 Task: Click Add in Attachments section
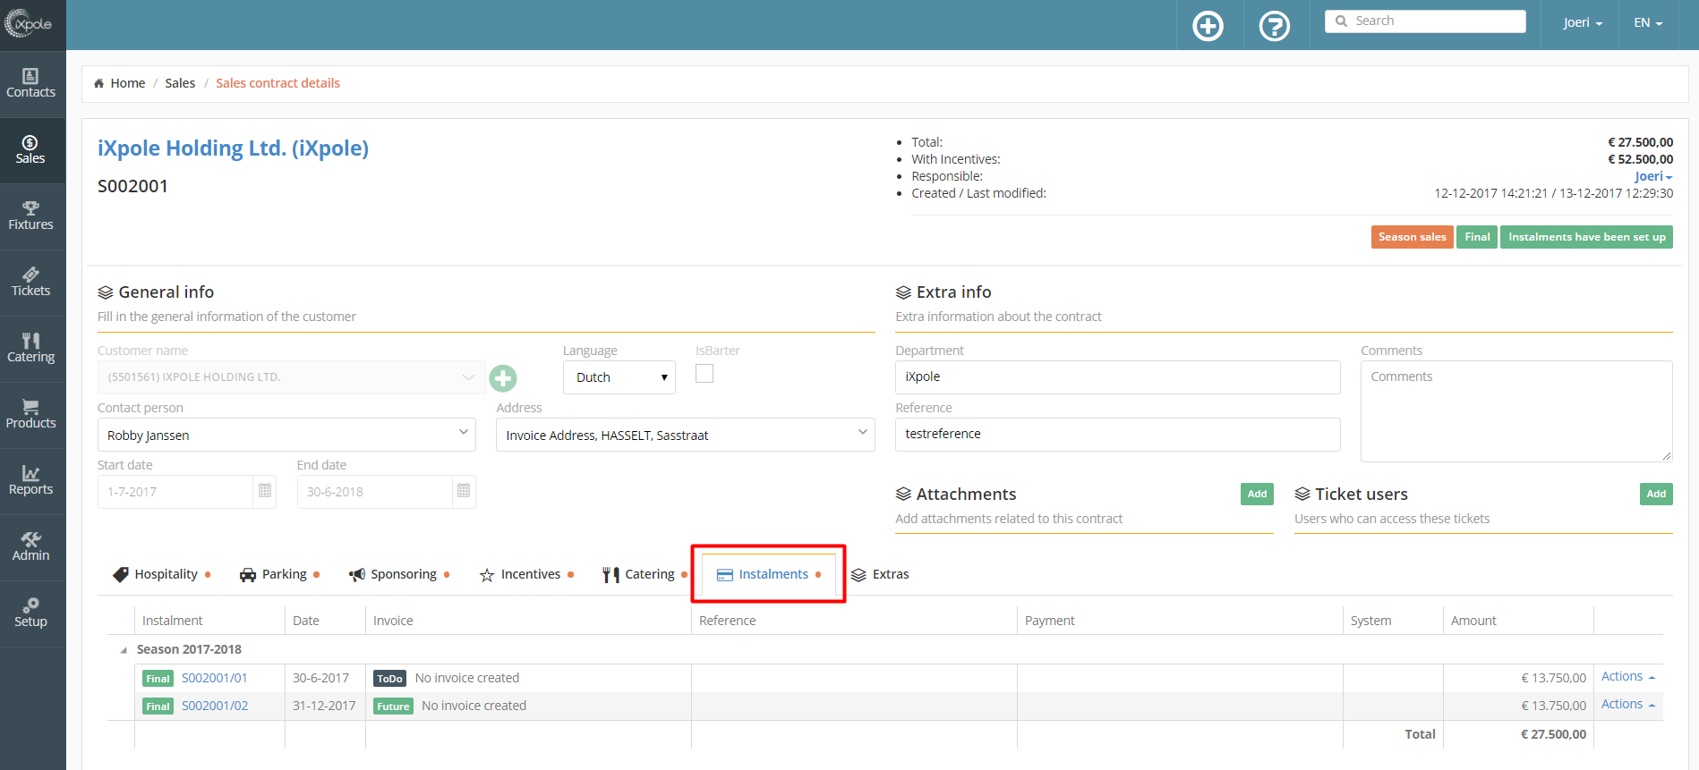point(1257,494)
